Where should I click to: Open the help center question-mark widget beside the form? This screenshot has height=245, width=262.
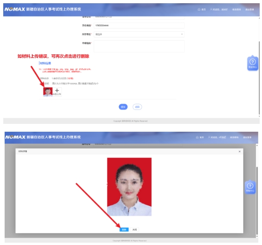coord(252,64)
